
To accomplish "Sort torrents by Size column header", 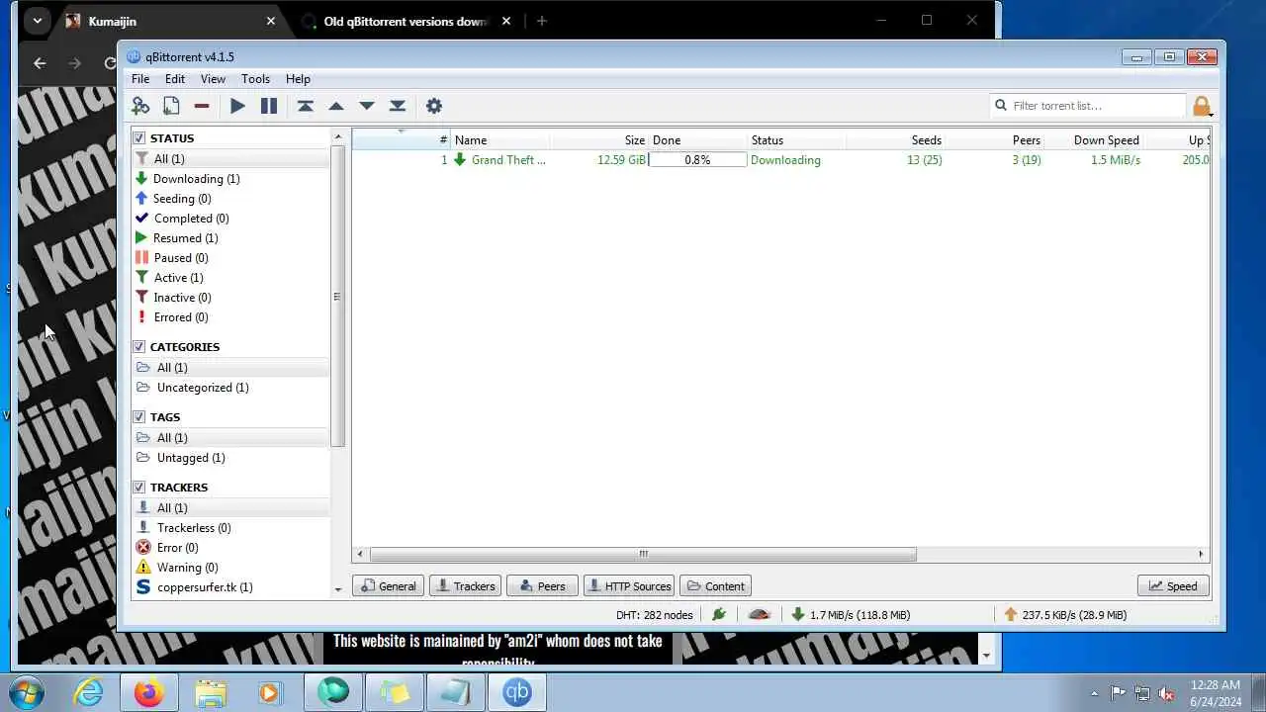I will pyautogui.click(x=598, y=140).
